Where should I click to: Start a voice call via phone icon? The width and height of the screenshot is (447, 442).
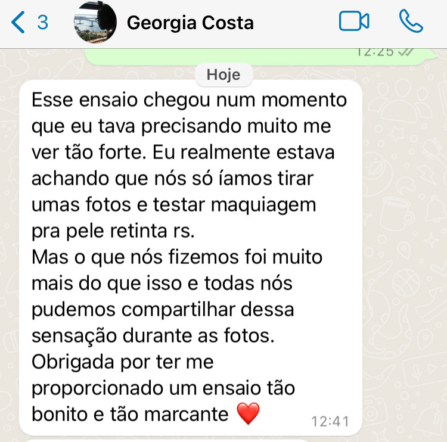coord(411,21)
